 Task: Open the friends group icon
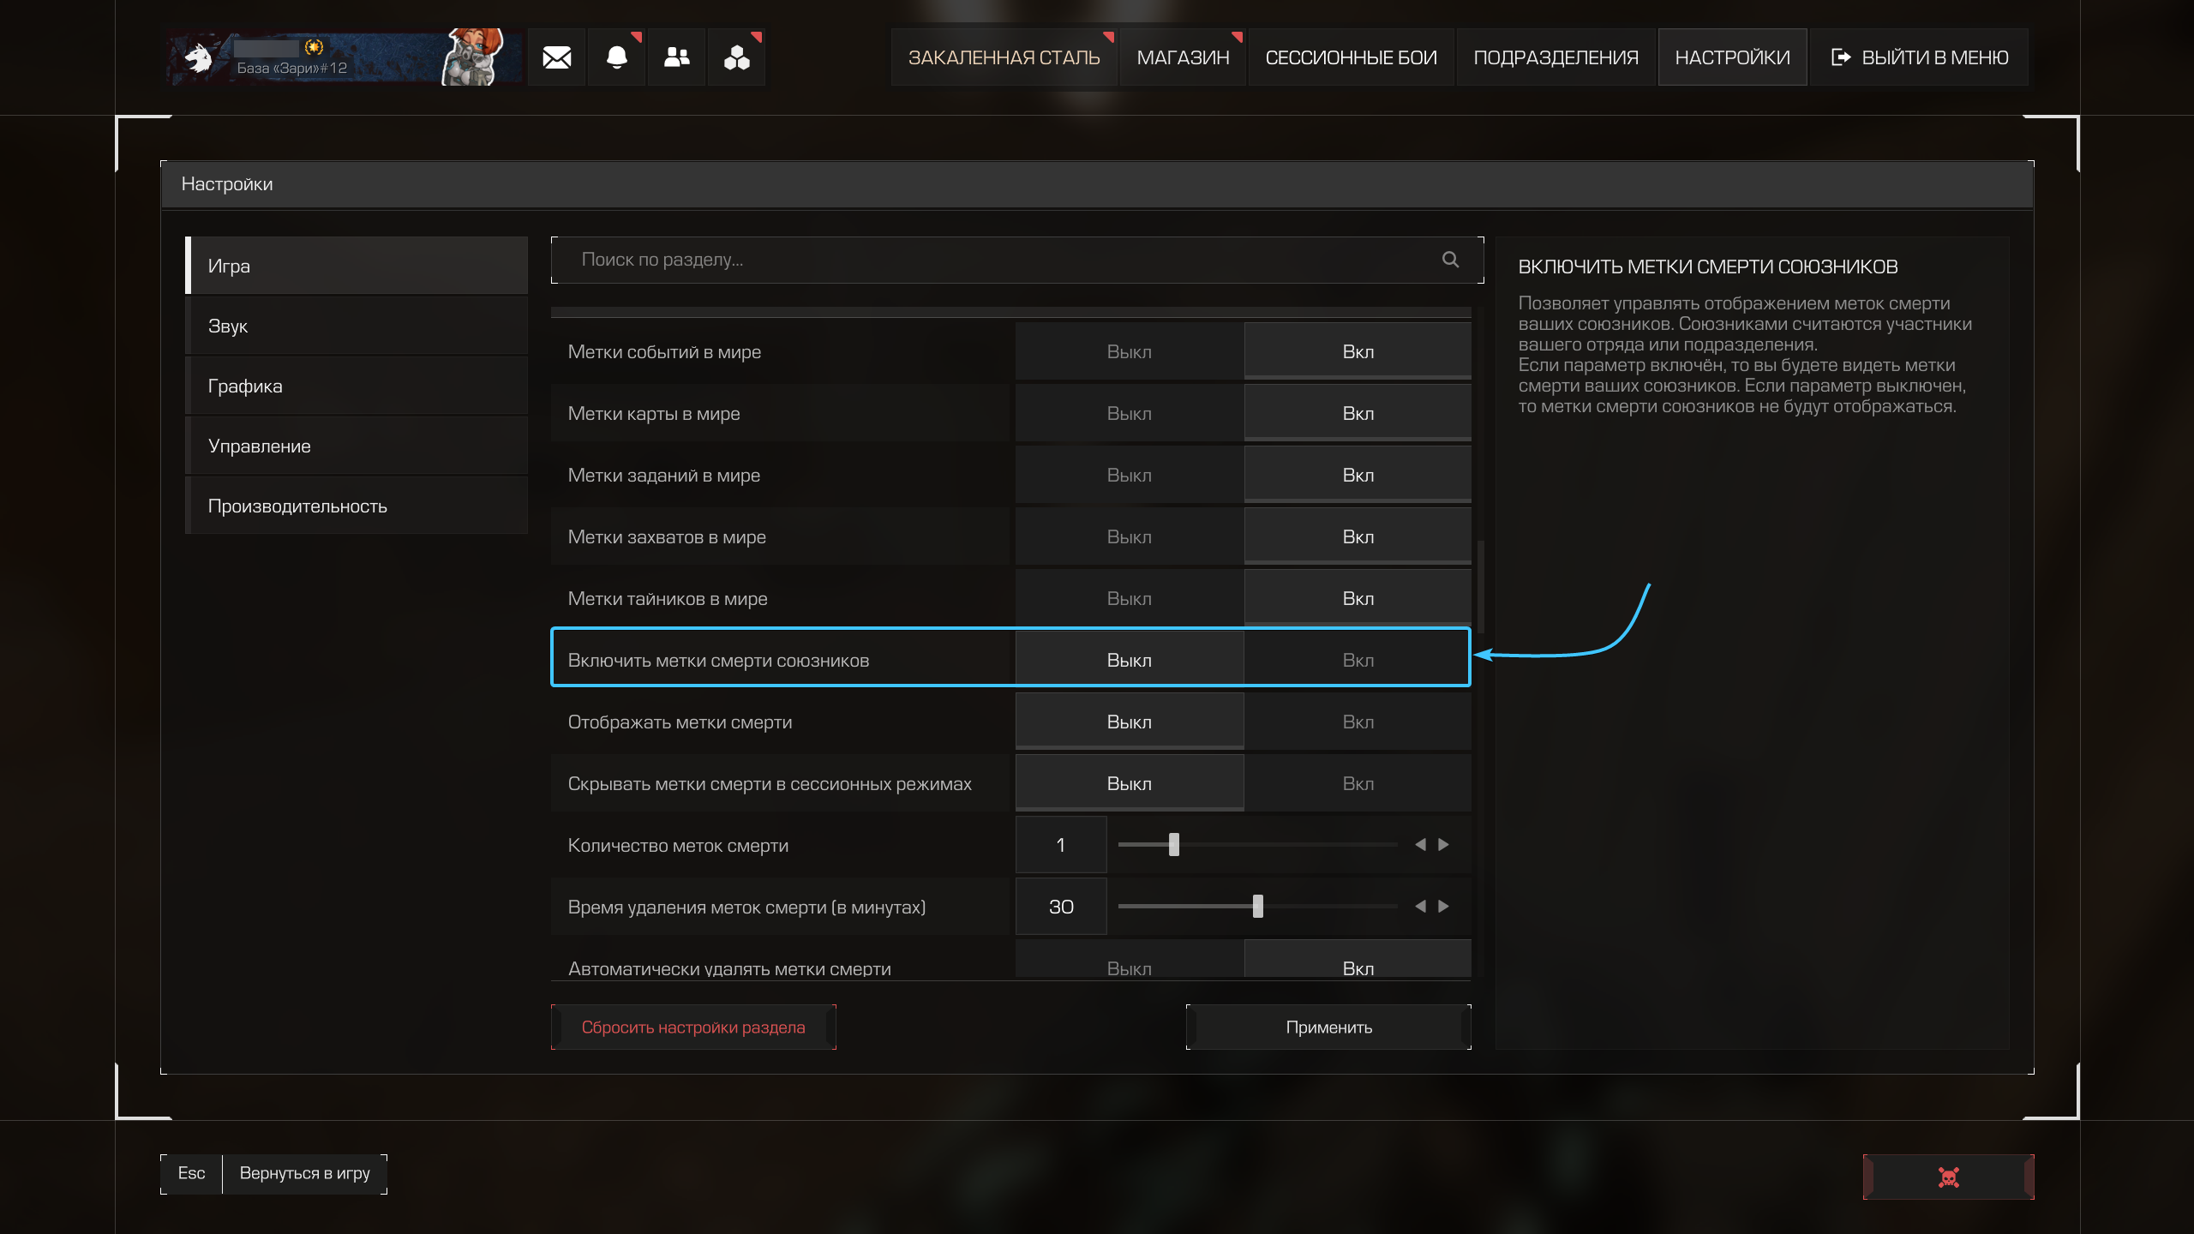(676, 57)
